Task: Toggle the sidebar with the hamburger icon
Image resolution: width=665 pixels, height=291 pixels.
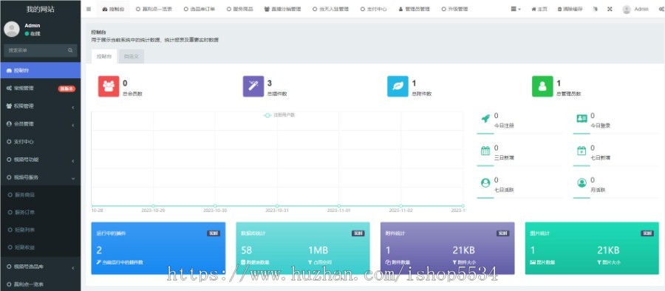Action: (x=88, y=9)
